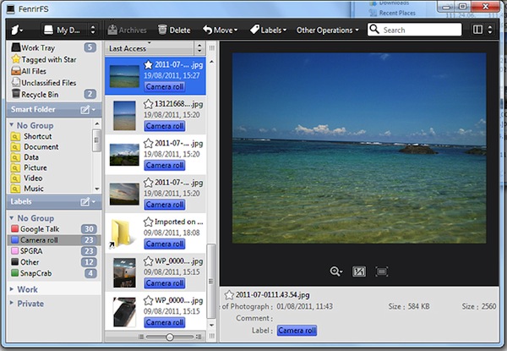Toggle sort order arrows beside Last Access
The width and height of the screenshot is (507, 351).
pyautogui.click(x=199, y=48)
